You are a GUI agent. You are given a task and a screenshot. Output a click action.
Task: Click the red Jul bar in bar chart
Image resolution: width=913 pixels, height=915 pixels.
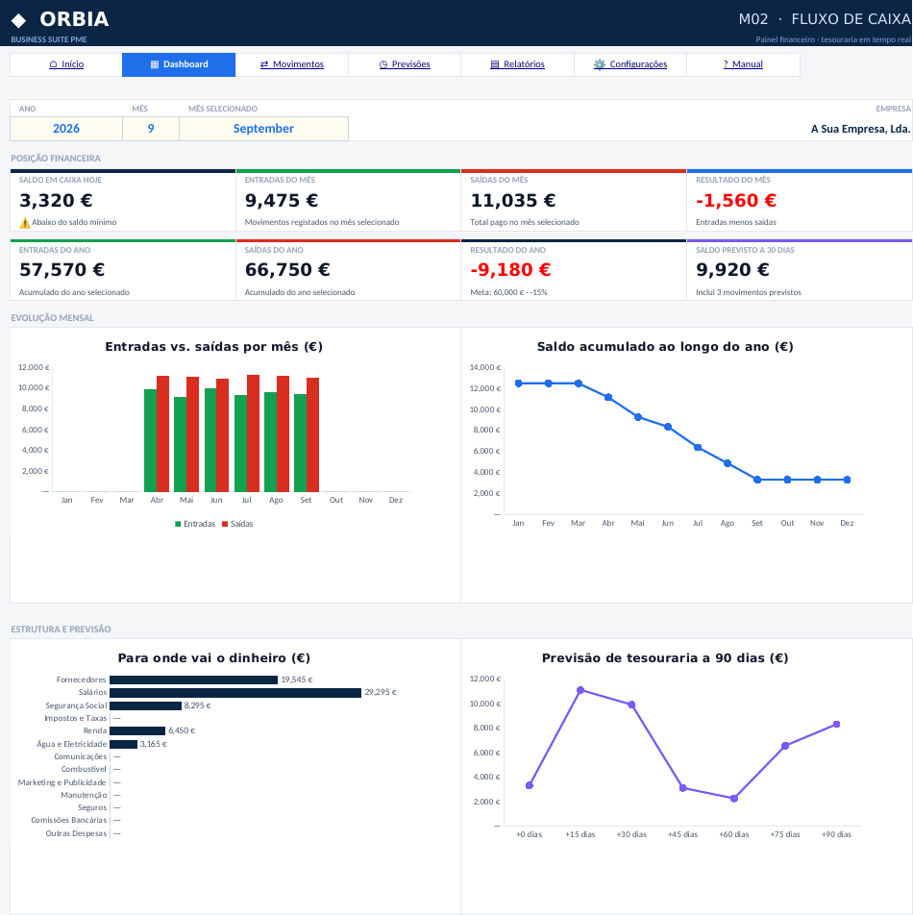click(253, 433)
